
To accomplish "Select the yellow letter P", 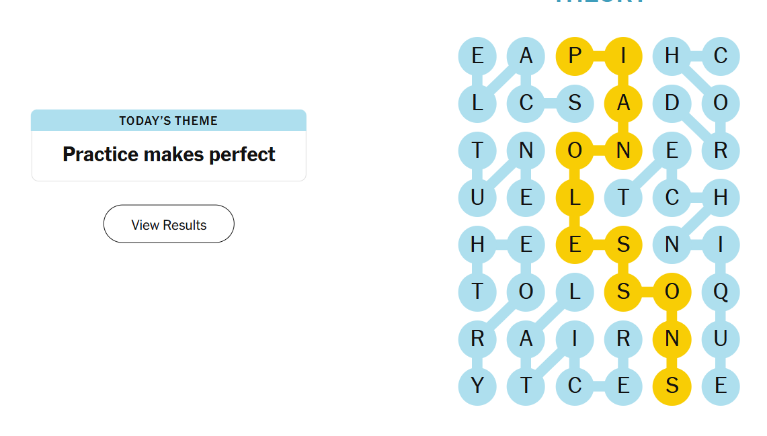I will [x=575, y=56].
